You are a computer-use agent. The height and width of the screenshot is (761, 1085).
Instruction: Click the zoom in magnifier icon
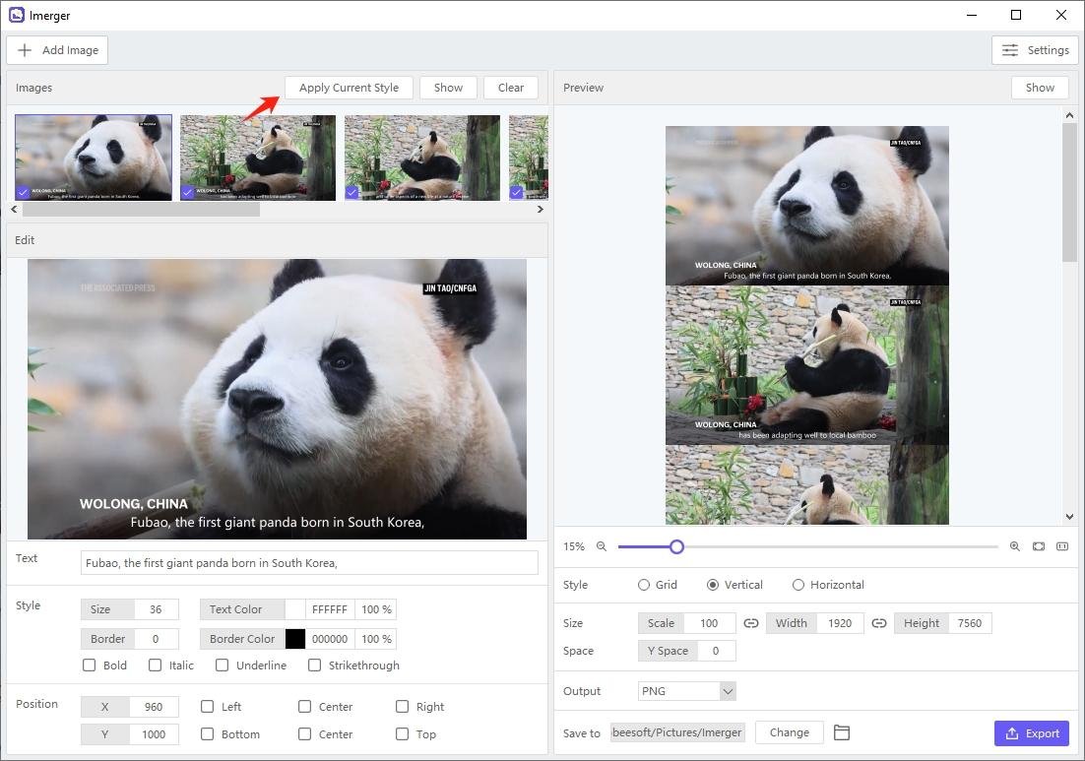click(x=1014, y=546)
